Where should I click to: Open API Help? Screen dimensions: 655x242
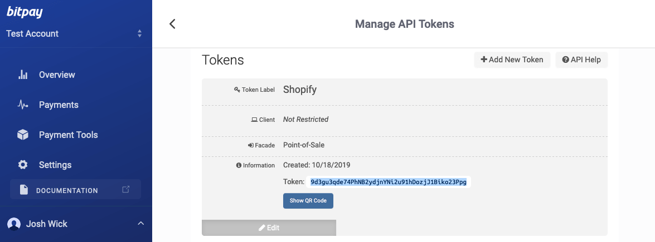581,60
